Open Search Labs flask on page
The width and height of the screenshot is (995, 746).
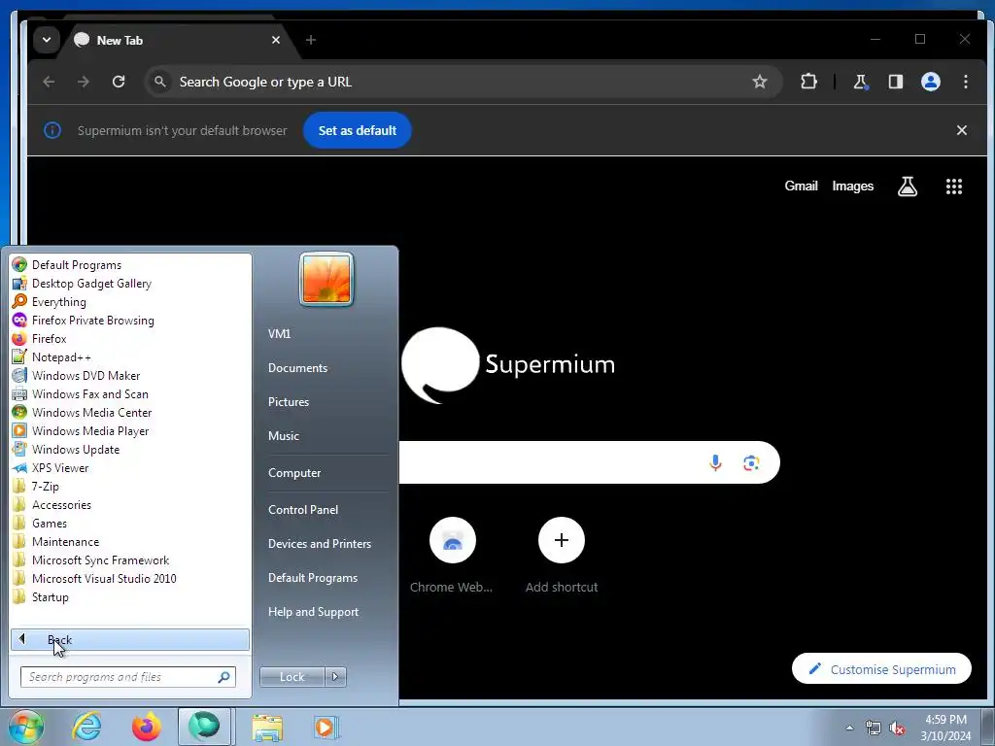908,186
